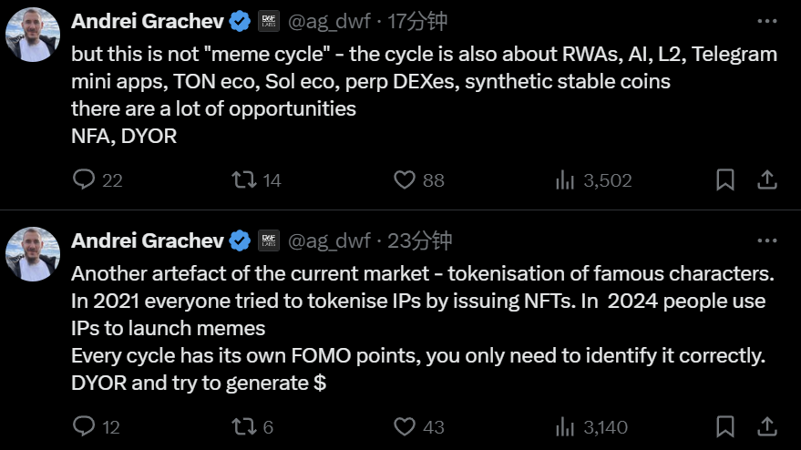801x450 pixels.
Task: View analytics showing 3,140 views
Action: pyautogui.click(x=565, y=425)
